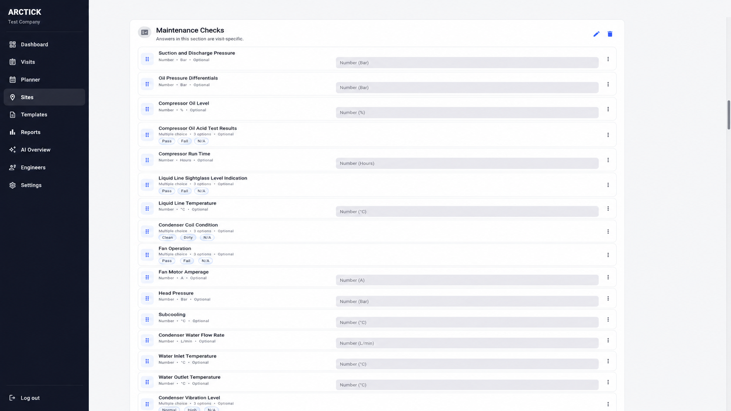Open more options for Water Outlet Temperature
This screenshot has height=411, width=731.
[x=608, y=382]
